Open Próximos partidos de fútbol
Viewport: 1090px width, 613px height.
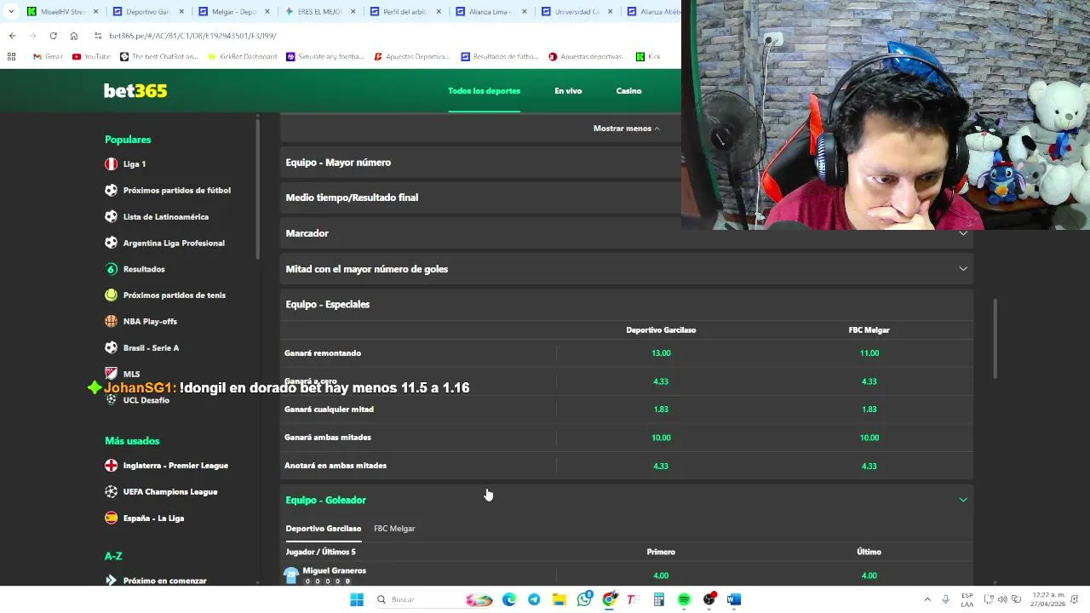point(176,190)
